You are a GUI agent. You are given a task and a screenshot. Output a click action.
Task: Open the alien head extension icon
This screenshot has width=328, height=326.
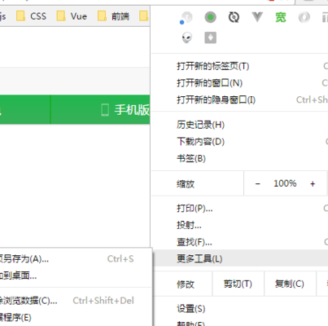(187, 37)
